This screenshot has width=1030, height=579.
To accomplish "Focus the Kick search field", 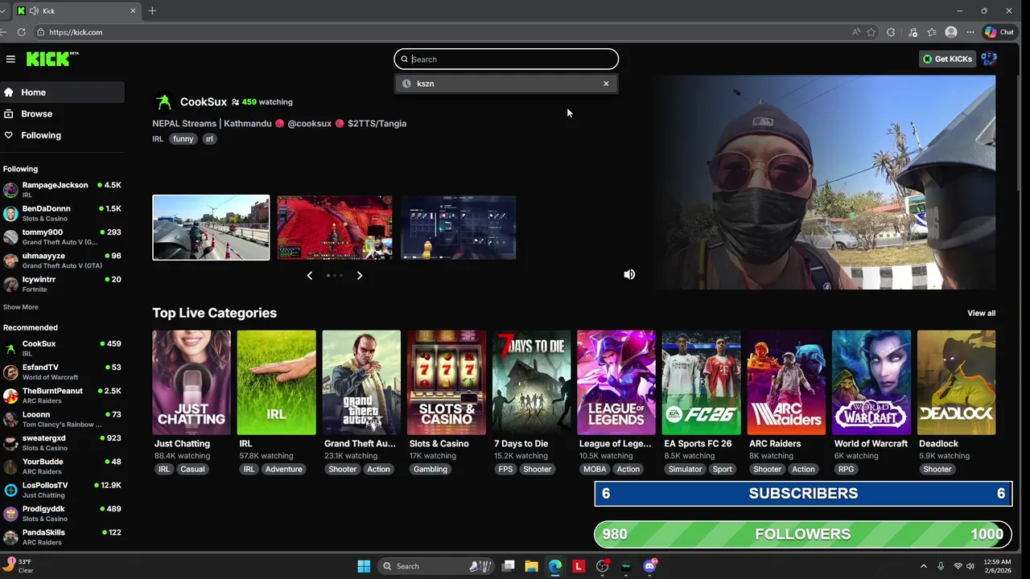I will coord(506,59).
